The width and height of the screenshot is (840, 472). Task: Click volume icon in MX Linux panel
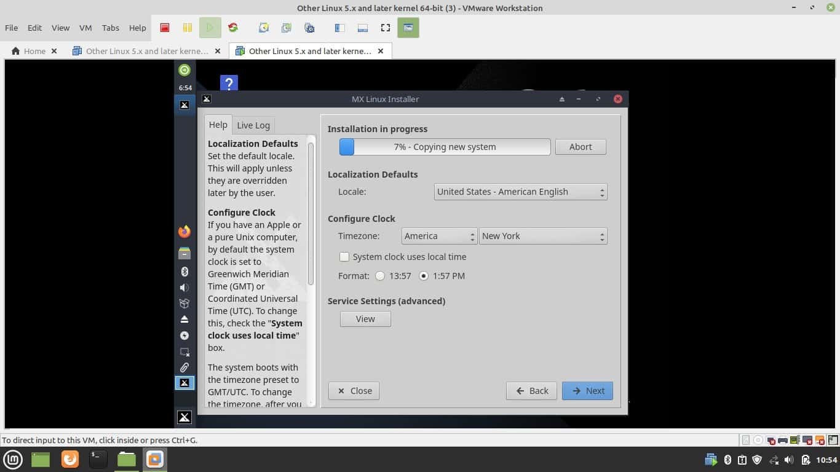tap(184, 288)
